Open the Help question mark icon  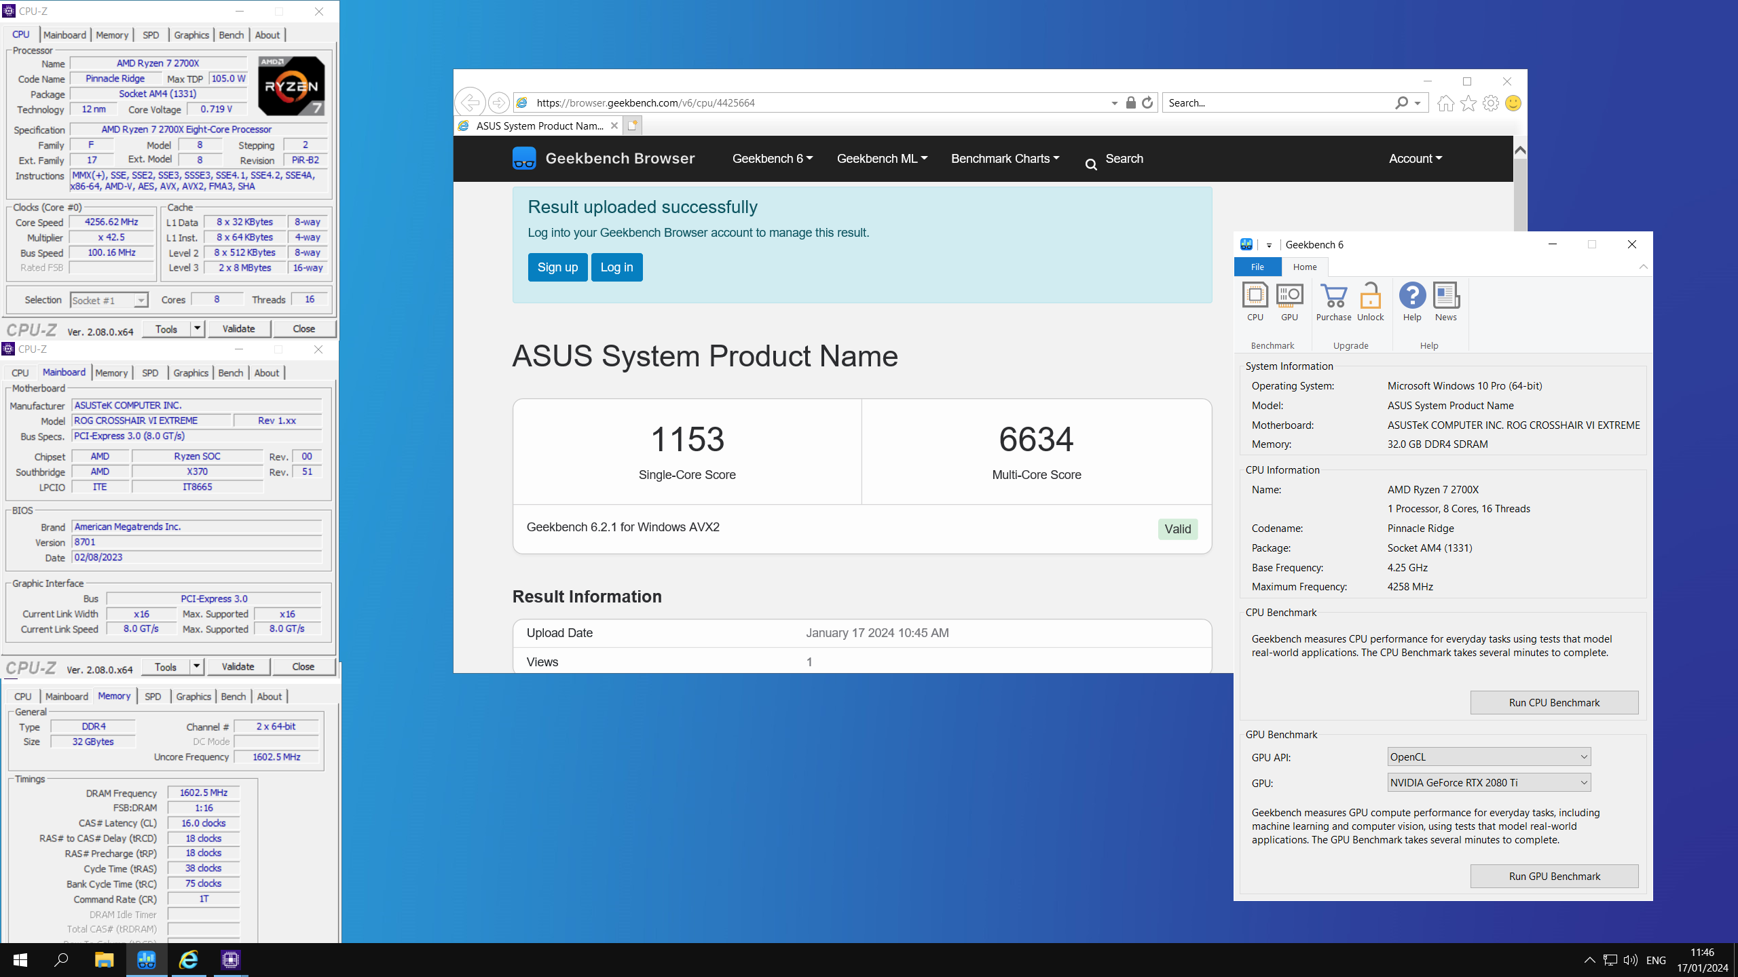1412,302
